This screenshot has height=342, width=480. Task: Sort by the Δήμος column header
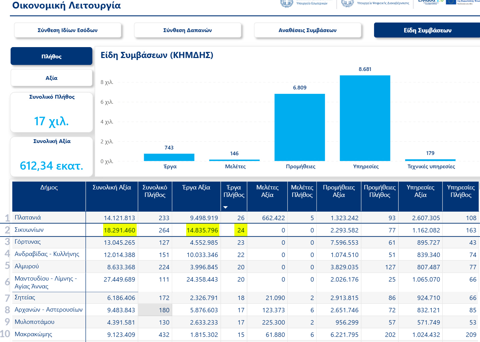[x=49, y=187]
